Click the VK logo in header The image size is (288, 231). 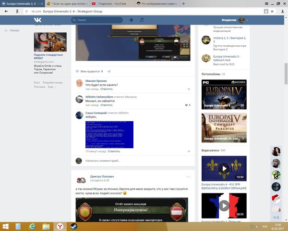pos(37,20)
